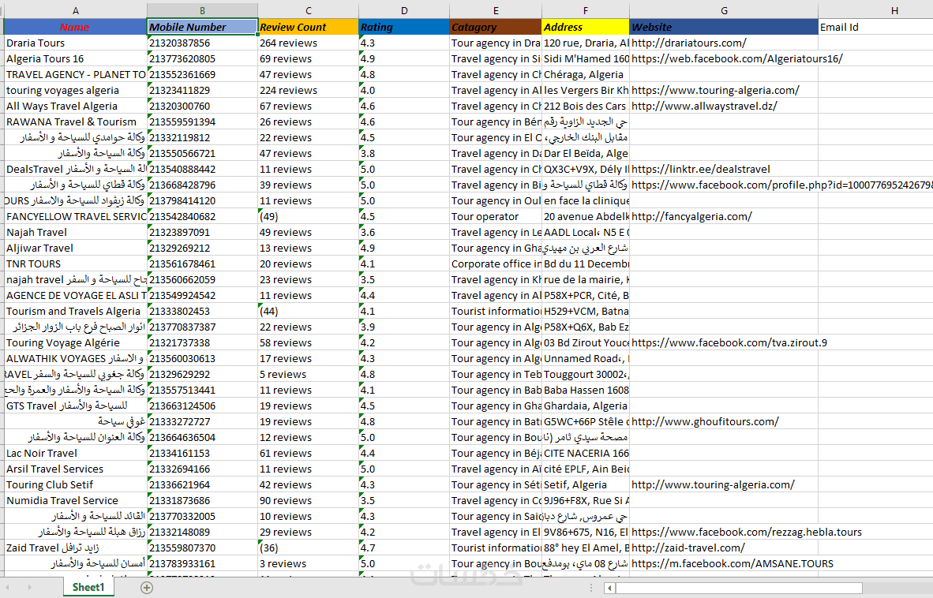Click the ghoufitours.com URL cell
Viewport: 933px width, 598px height.
click(705, 421)
